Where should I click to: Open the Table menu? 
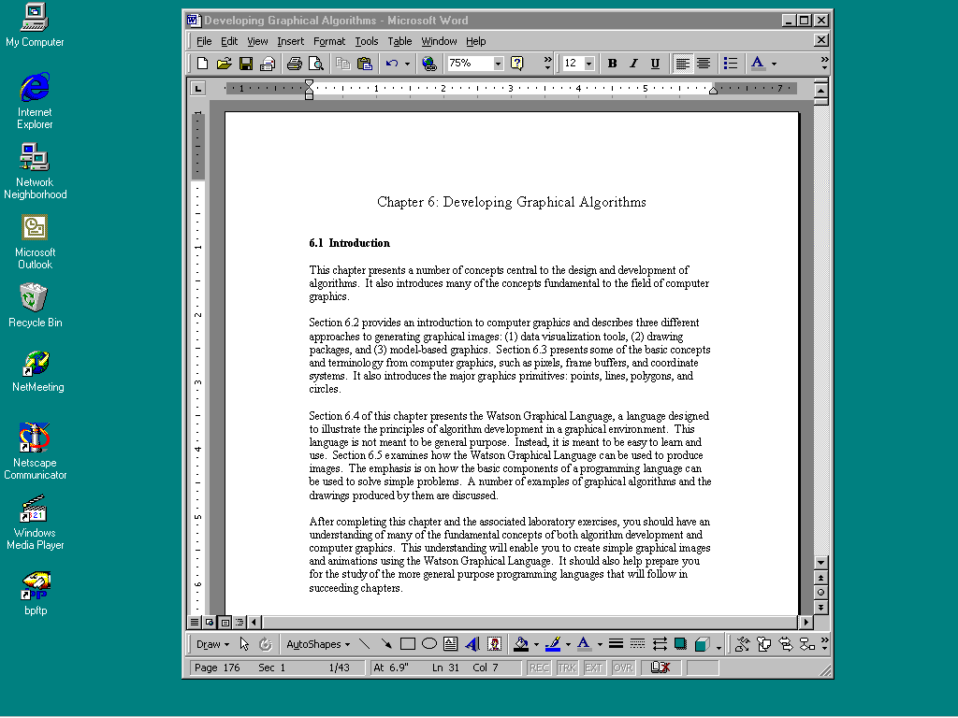pos(399,41)
